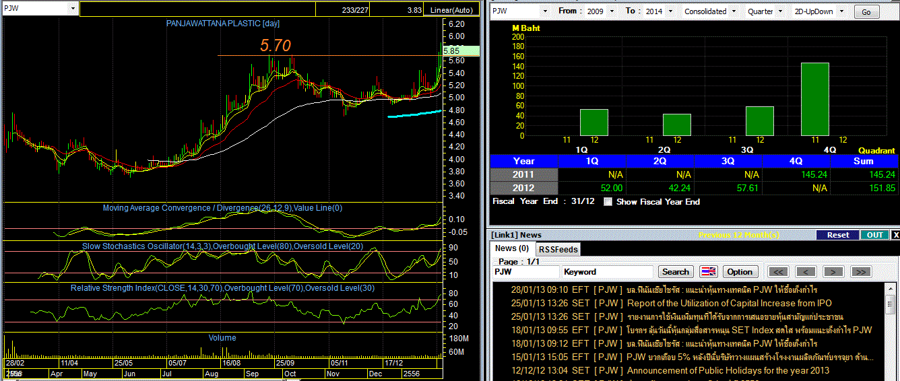Open the 2D-UpDown chart style dropdown
Screen dimensions: 900x381
coord(841,11)
